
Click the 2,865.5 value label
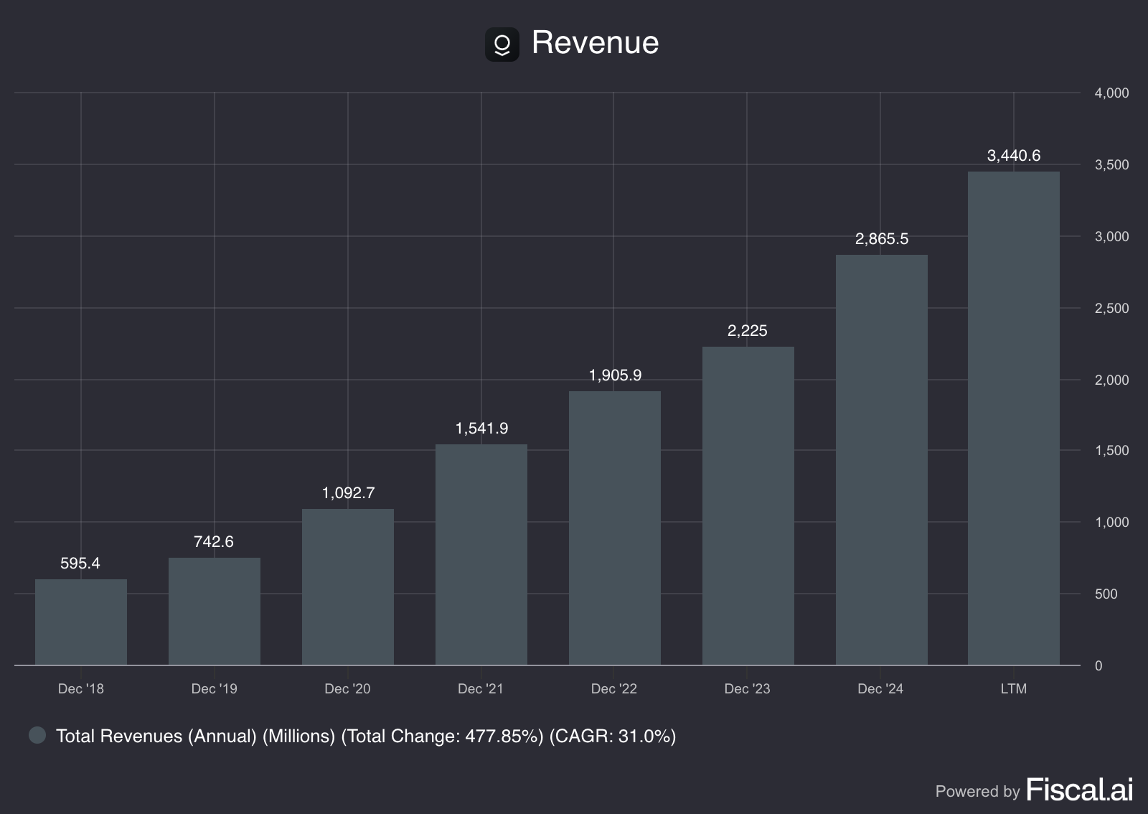coord(882,239)
